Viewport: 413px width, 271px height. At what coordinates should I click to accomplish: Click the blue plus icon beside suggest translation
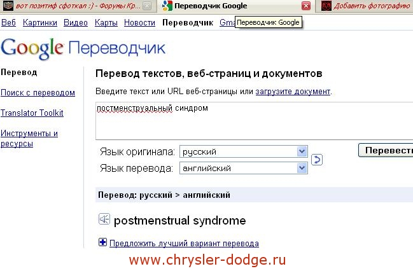click(102, 242)
